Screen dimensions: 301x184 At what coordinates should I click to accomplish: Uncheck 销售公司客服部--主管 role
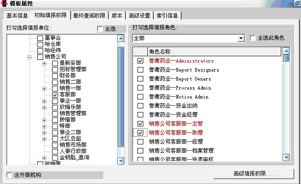point(140,124)
